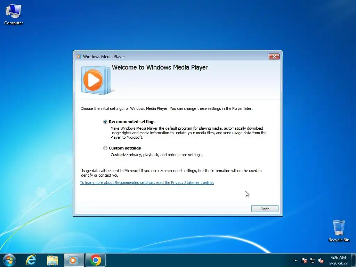Click the 'Usage data will be sent' notice
Image resolution: width=356 pixels, height=267 pixels.
tap(171, 173)
